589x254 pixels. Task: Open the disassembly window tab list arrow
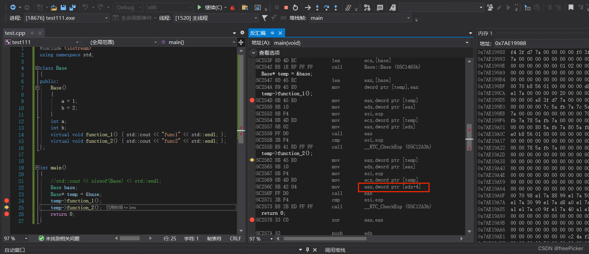point(471,33)
